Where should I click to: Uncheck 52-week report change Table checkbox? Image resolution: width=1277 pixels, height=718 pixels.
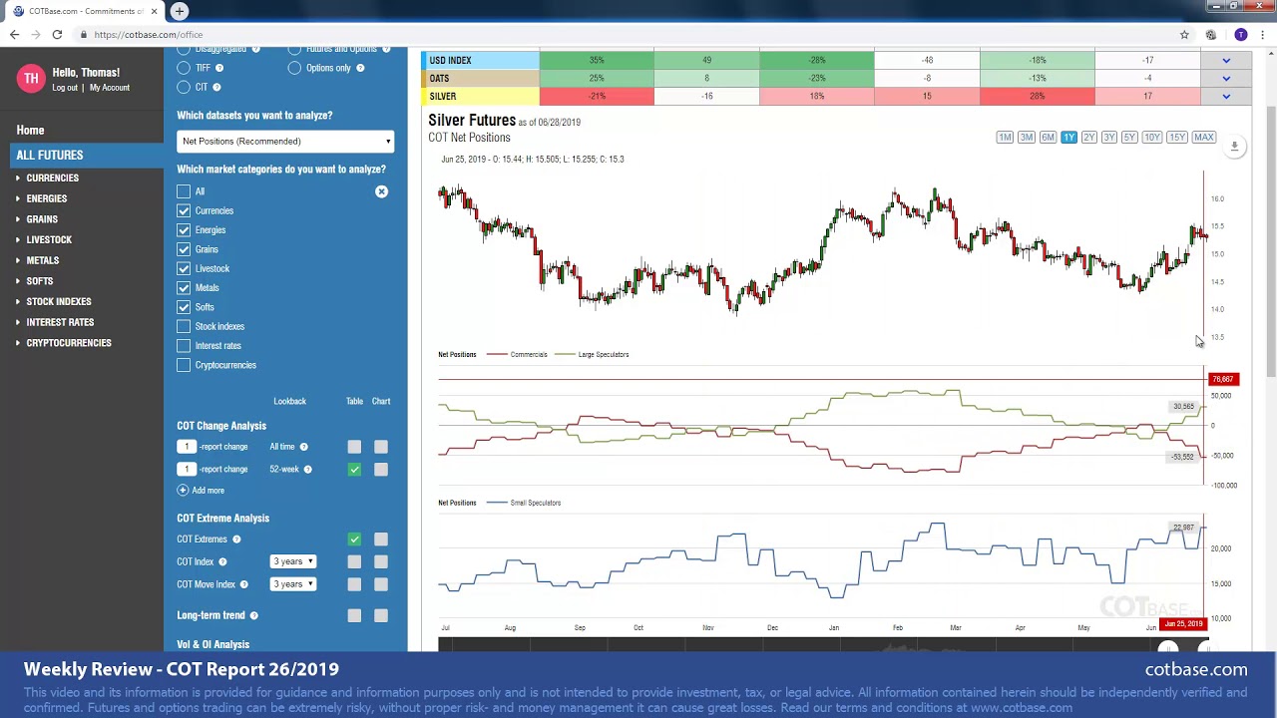pos(354,469)
